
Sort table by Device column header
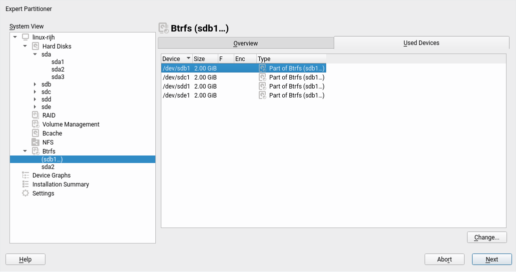pos(176,59)
